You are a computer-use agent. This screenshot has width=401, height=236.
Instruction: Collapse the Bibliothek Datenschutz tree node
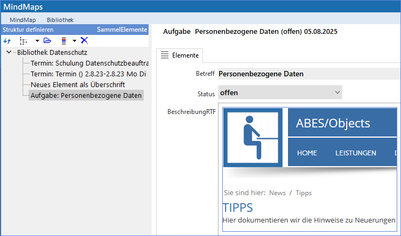click(9, 53)
